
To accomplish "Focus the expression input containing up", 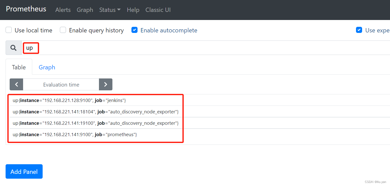I will coord(206,48).
